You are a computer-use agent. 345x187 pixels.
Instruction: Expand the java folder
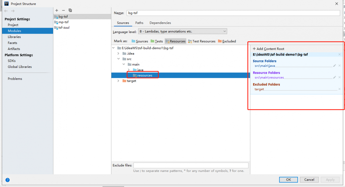[129, 70]
